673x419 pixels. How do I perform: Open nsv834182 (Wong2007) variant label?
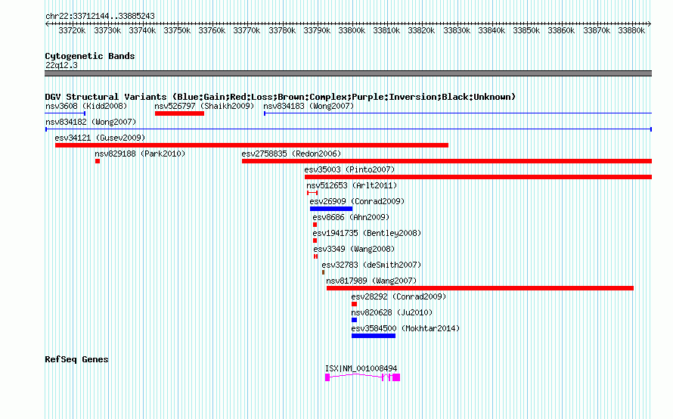pyautogui.click(x=91, y=122)
